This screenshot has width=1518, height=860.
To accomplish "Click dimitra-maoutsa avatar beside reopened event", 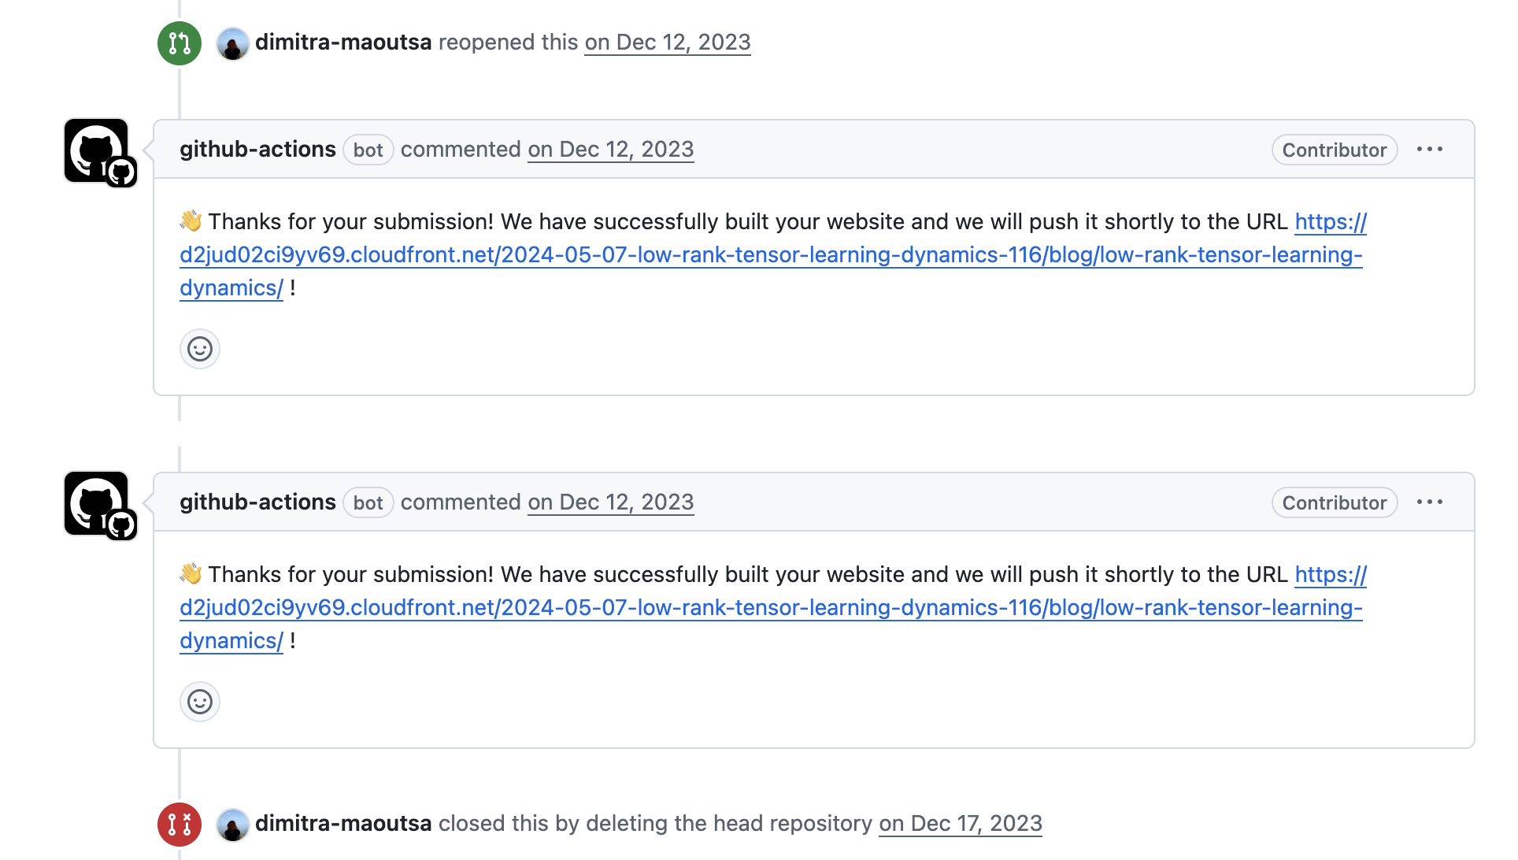I will point(233,43).
